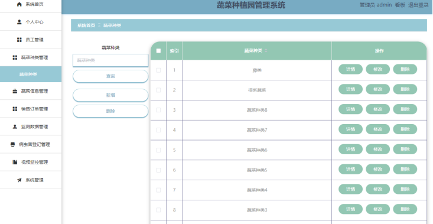The image size is (433, 224).
Task: Check the box for row 蔬菜种类4
Action: pos(158,190)
